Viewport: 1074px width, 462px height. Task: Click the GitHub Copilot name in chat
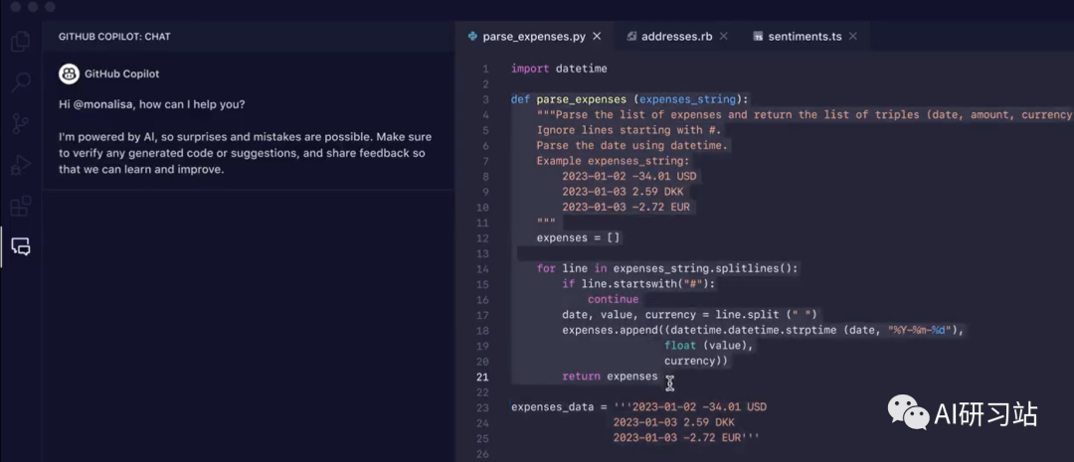click(122, 74)
